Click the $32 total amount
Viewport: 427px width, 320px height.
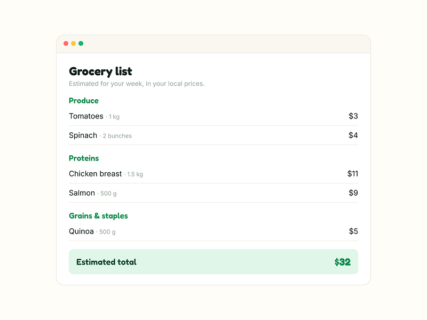coord(343,262)
